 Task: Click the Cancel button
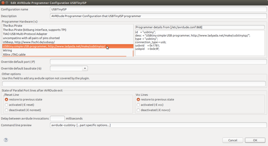[x=233, y=140]
